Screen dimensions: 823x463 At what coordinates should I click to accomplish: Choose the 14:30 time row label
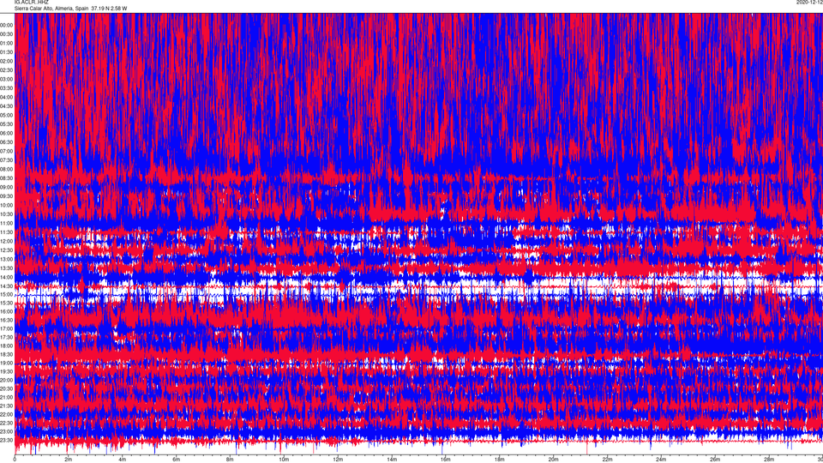(7, 286)
